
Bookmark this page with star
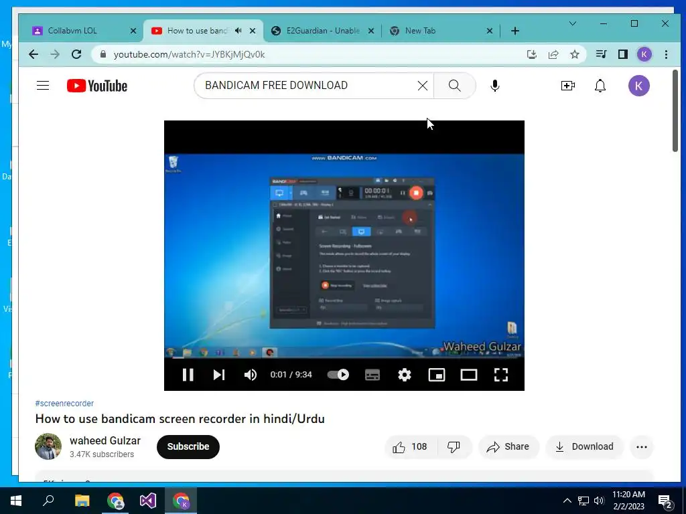[574, 54]
